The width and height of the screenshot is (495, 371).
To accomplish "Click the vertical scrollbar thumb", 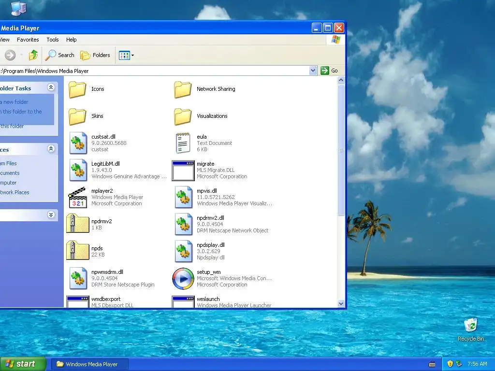I will pos(341,150).
